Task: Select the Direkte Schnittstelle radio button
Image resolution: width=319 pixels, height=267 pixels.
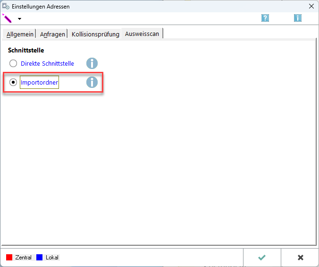Action: (x=13, y=63)
